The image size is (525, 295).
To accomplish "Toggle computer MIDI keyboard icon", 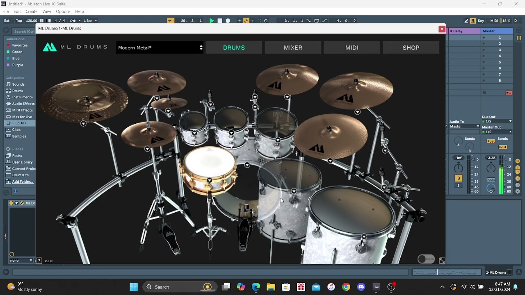I will click(473, 20).
